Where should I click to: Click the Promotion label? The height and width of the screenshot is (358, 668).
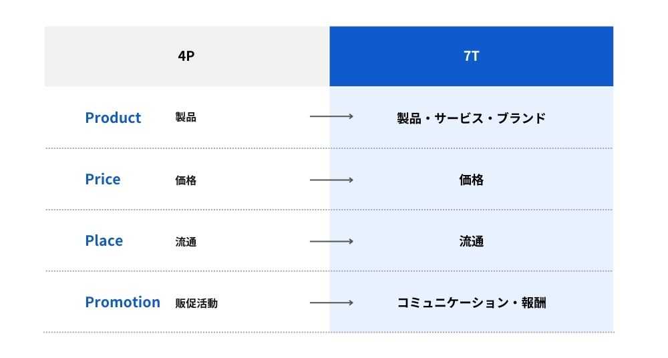[122, 302]
